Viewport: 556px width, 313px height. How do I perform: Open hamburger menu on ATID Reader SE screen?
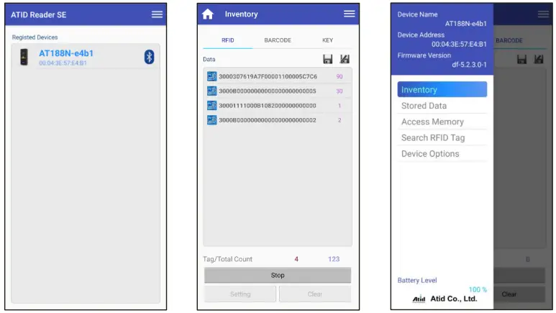[157, 14]
